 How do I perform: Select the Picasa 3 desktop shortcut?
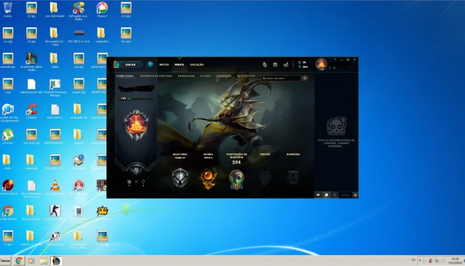[x=102, y=10]
